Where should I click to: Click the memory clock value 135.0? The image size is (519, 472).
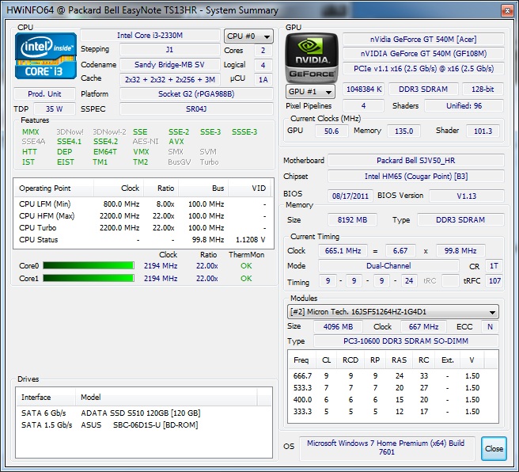coord(403,131)
